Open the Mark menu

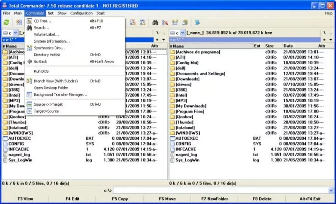click(18, 13)
